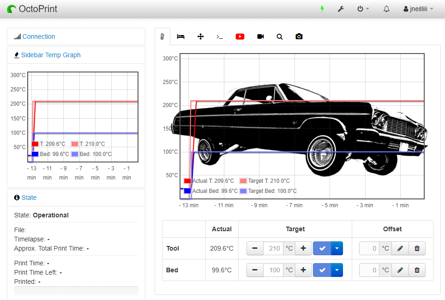Toggle Target T legend swatch in main graph
The height and width of the screenshot is (300, 445).
tap(243, 181)
